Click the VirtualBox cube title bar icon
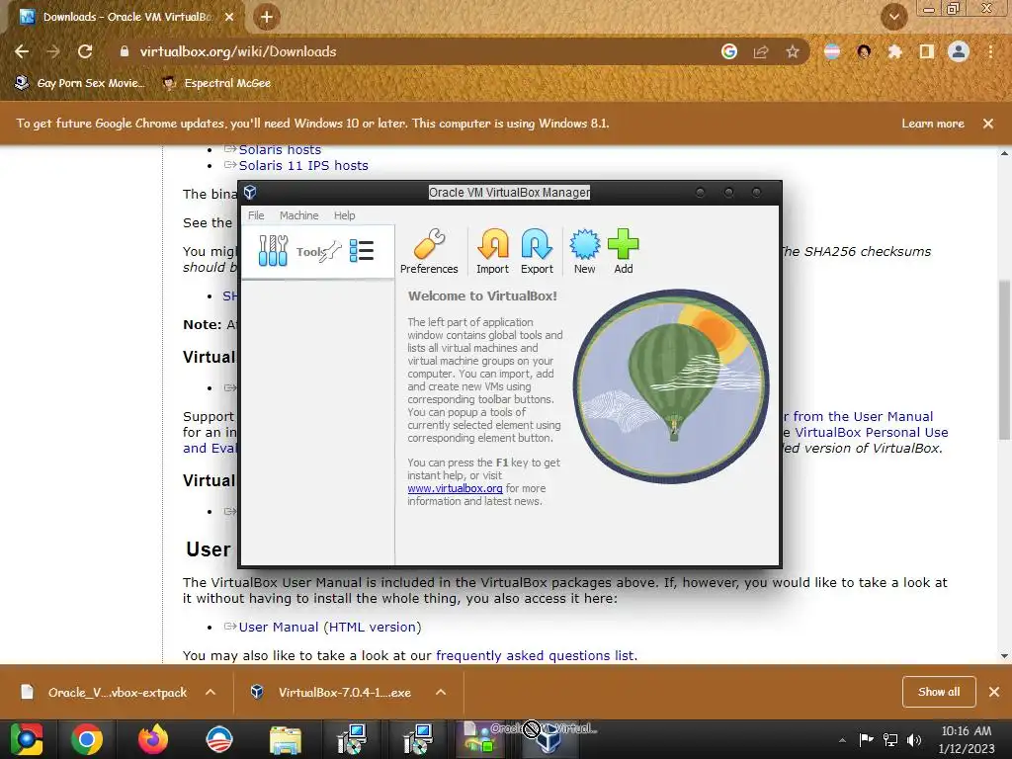Screen dimensions: 1012x759 click(250, 193)
